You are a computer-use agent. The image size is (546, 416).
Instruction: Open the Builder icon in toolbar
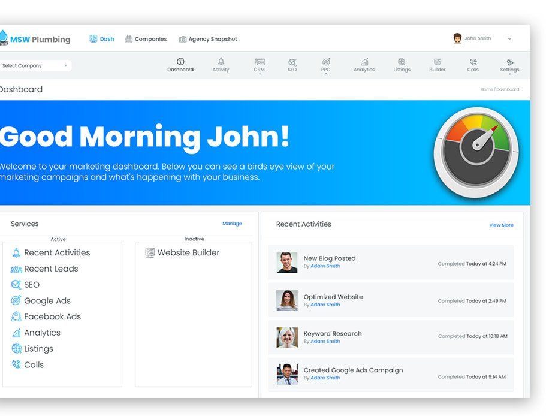438,62
